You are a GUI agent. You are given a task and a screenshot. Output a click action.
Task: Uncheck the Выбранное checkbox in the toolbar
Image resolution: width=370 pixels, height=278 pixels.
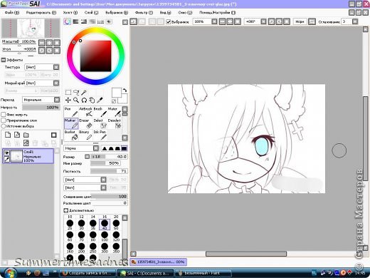coord(169,22)
